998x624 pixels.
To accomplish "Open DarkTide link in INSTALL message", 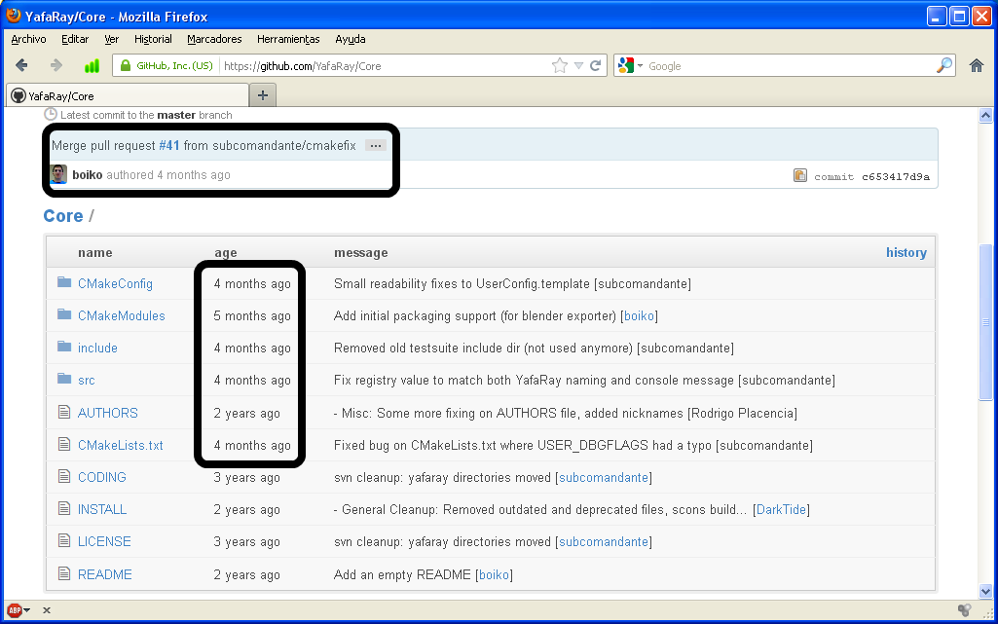I will point(781,509).
